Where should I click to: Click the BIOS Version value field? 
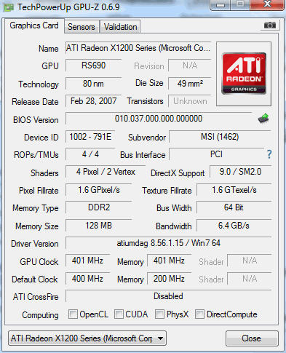pyautogui.click(x=159, y=119)
